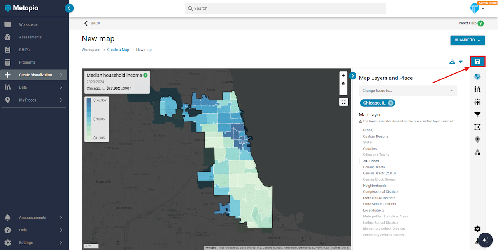
Task: Click the greyed Metropolitan Statistical Areas layer
Action: [386, 216]
